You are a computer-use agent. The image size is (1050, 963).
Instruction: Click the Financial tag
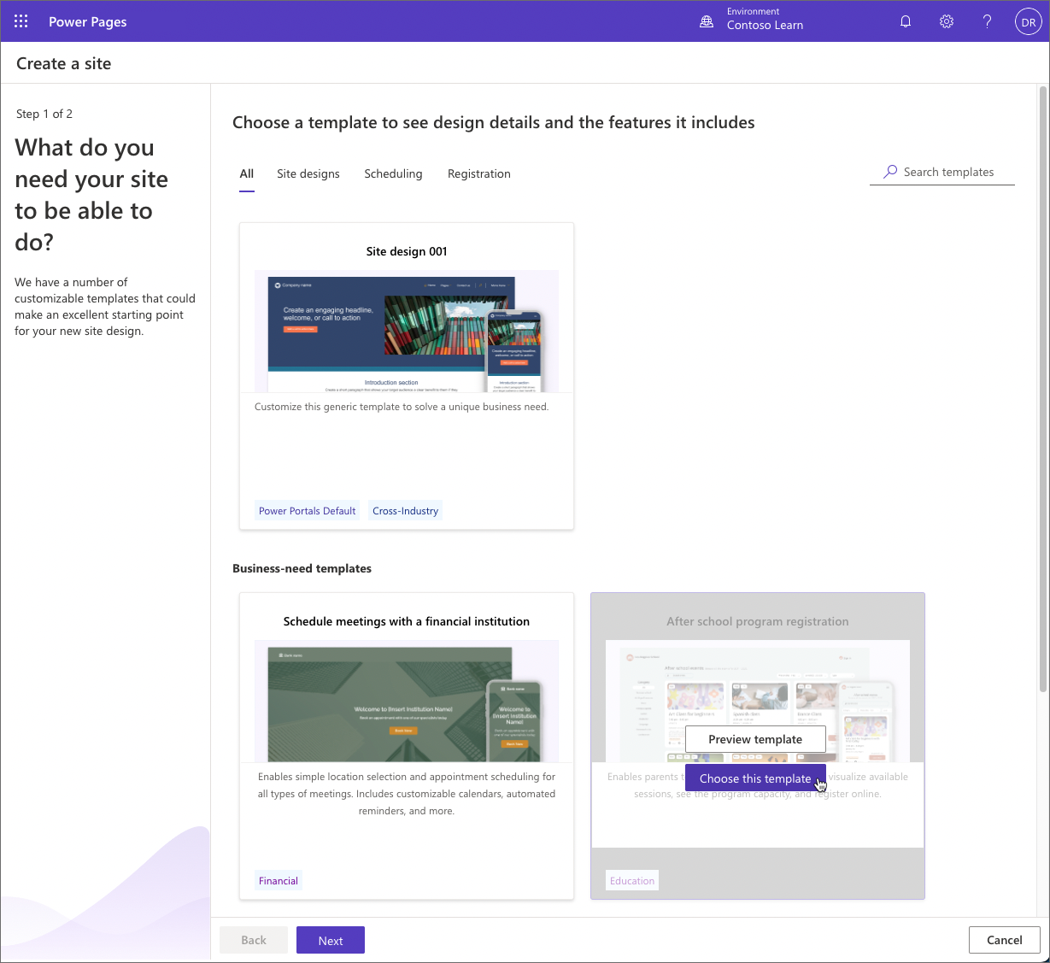pyautogui.click(x=279, y=881)
